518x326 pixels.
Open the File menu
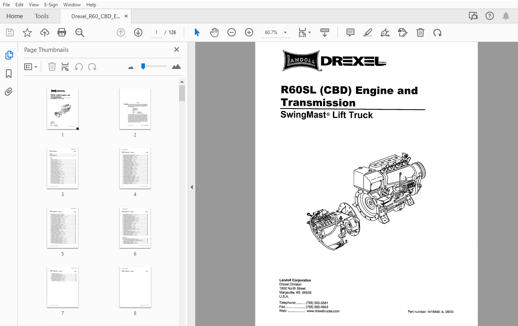6,5
